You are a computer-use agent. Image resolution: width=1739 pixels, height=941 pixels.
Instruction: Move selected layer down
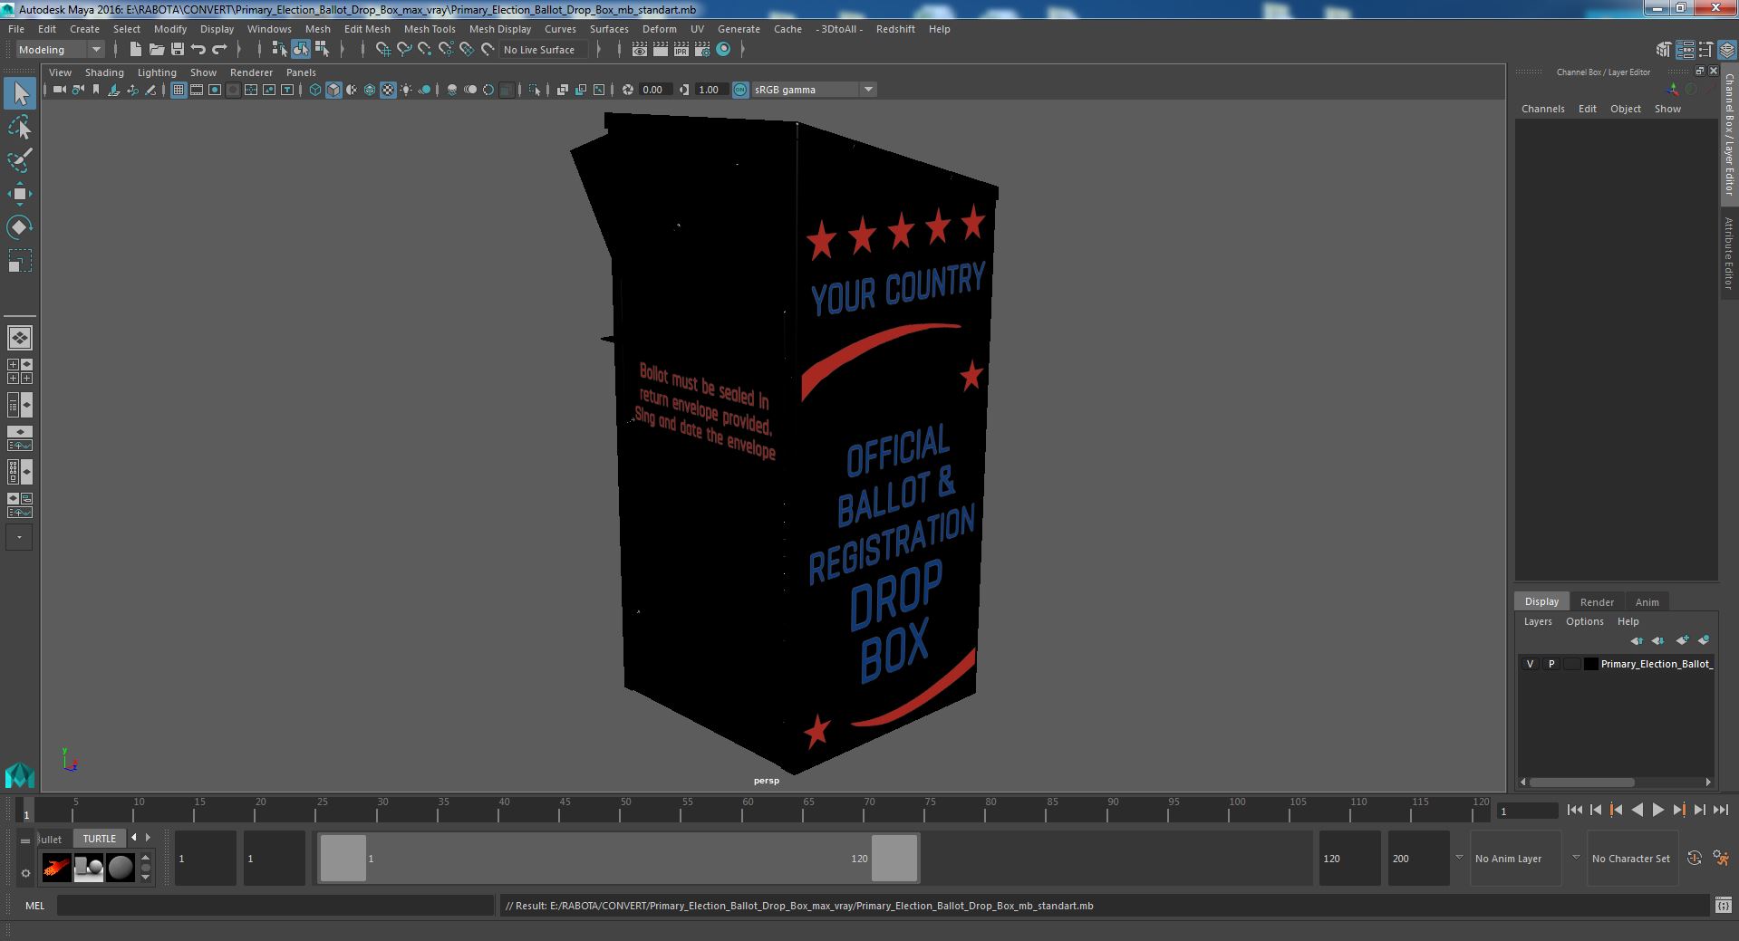tap(1658, 640)
